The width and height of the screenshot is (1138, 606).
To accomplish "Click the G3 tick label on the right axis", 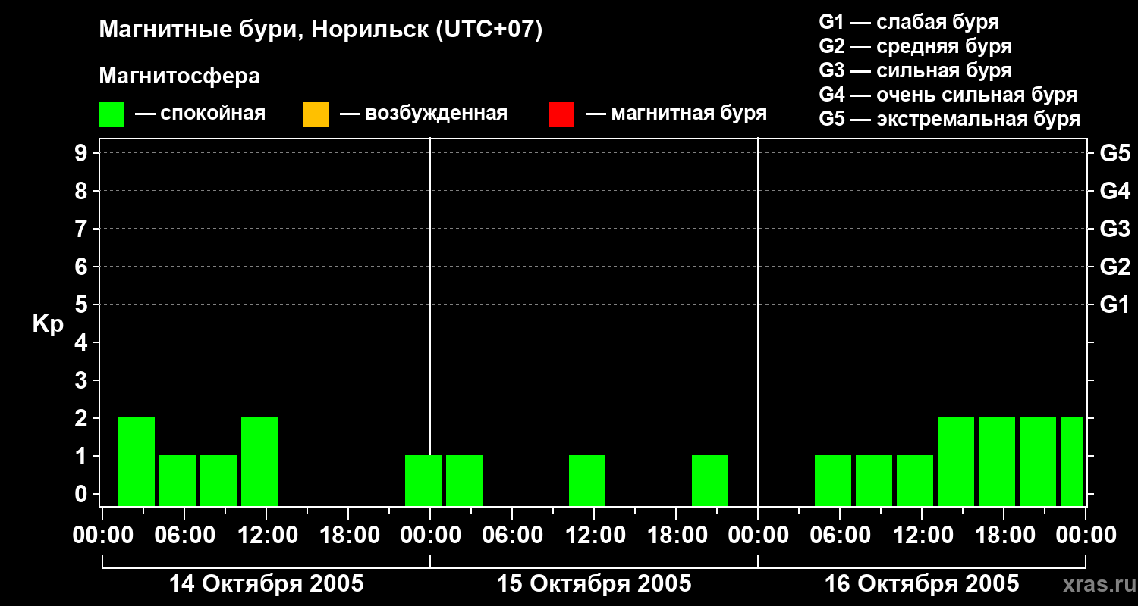I will pos(1114,229).
